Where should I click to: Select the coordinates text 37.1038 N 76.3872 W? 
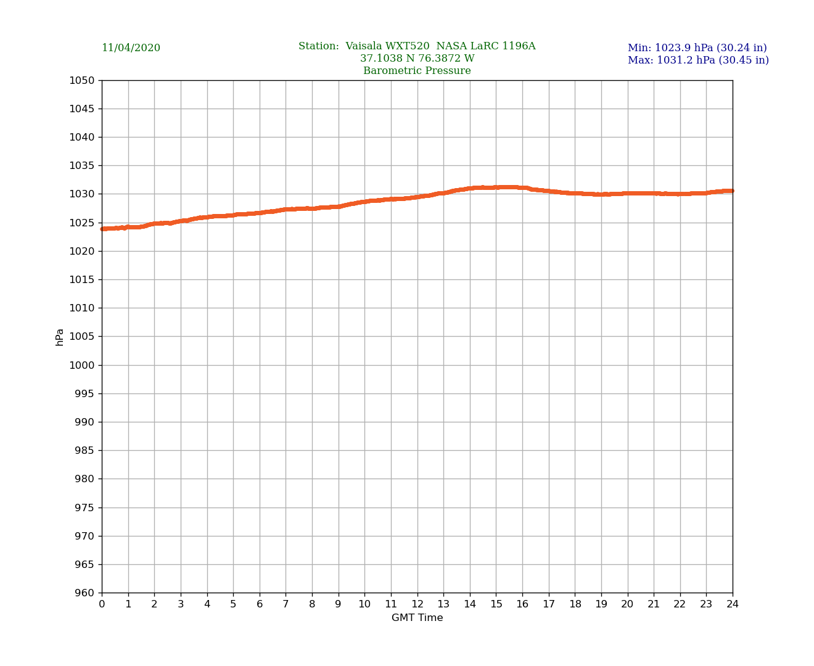(x=417, y=59)
